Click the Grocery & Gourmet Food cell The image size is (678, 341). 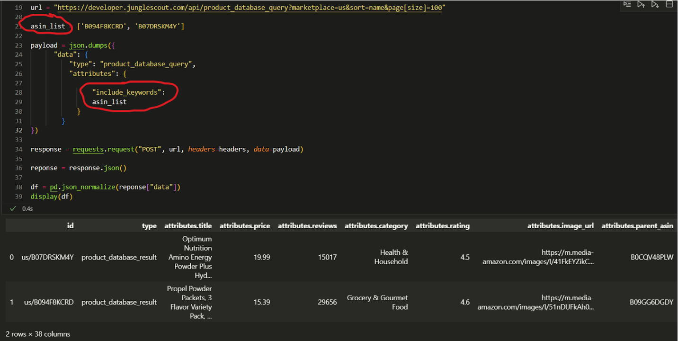pyautogui.click(x=377, y=302)
